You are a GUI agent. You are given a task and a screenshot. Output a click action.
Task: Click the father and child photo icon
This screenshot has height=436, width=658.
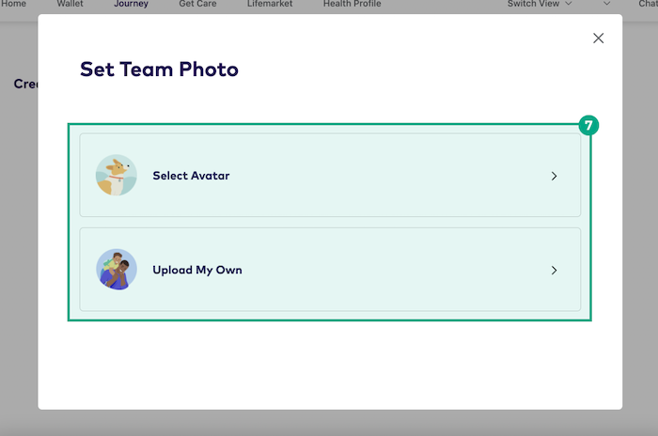[117, 270]
